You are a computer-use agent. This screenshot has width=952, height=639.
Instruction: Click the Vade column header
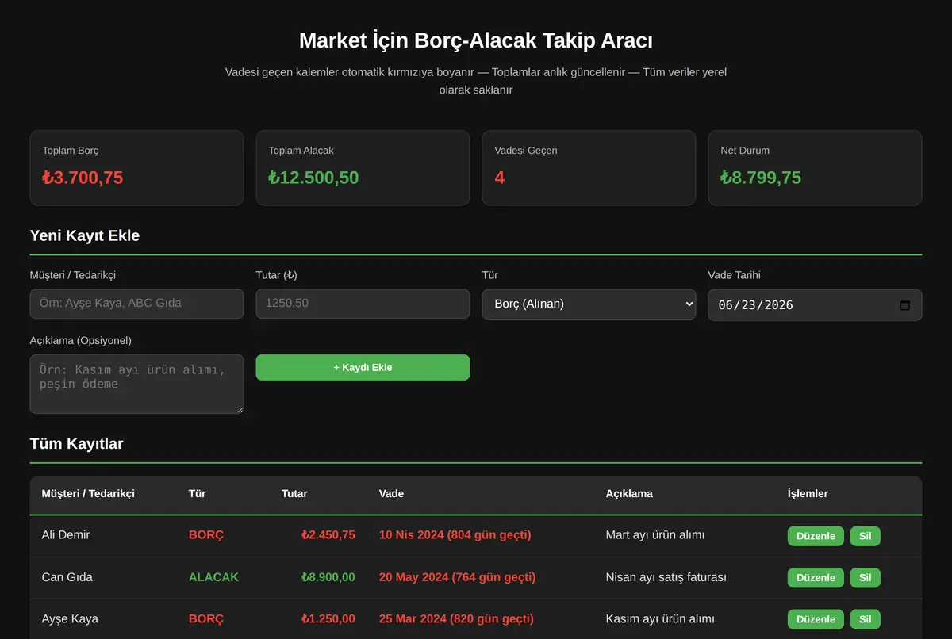coord(391,493)
